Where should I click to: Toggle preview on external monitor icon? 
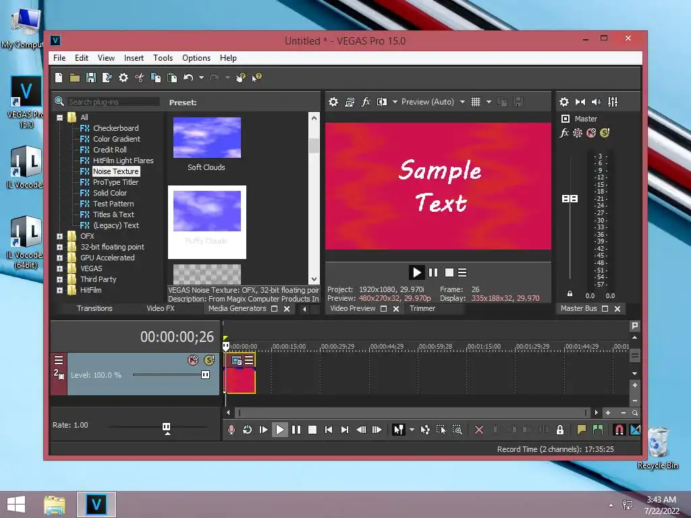point(350,103)
